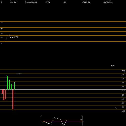Viewport: 126px width, 126px height.
Task: Click the SI & MR header text
Action: 13,2
